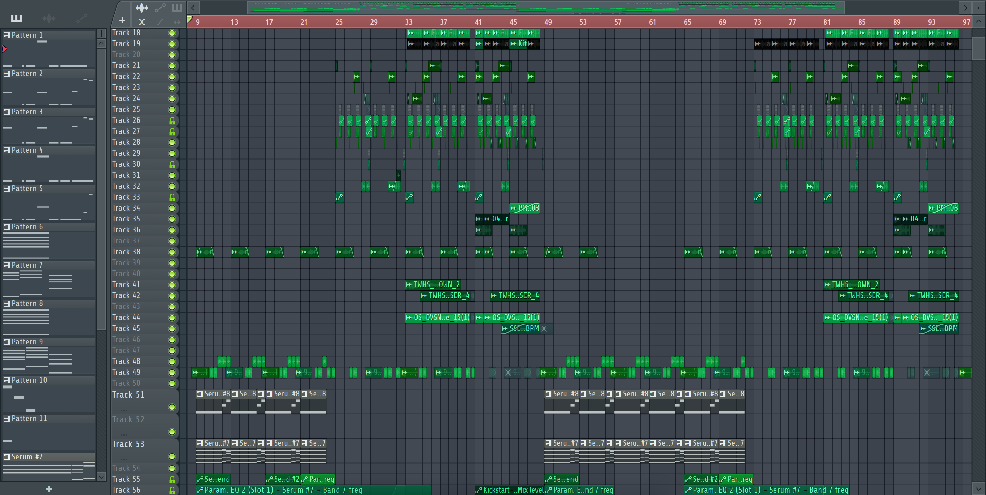Image resolution: width=986 pixels, height=495 pixels.
Task: Toggle the mute LED on Track 38
Action: pos(172,252)
